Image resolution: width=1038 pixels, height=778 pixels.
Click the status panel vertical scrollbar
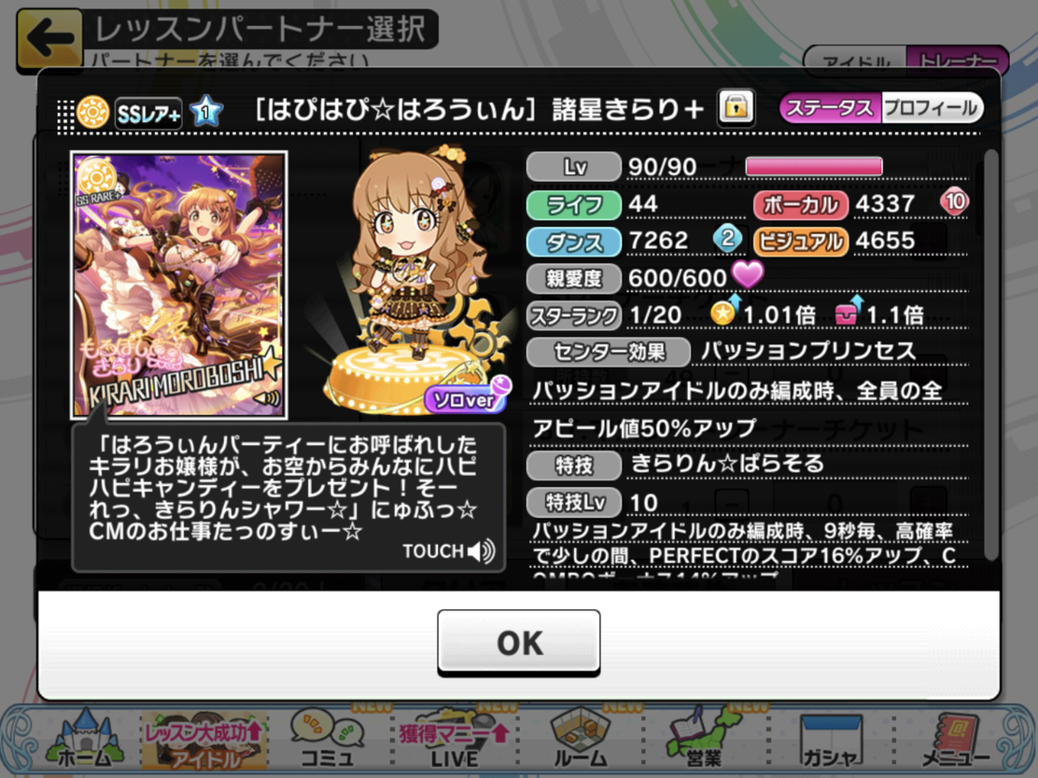tap(990, 355)
